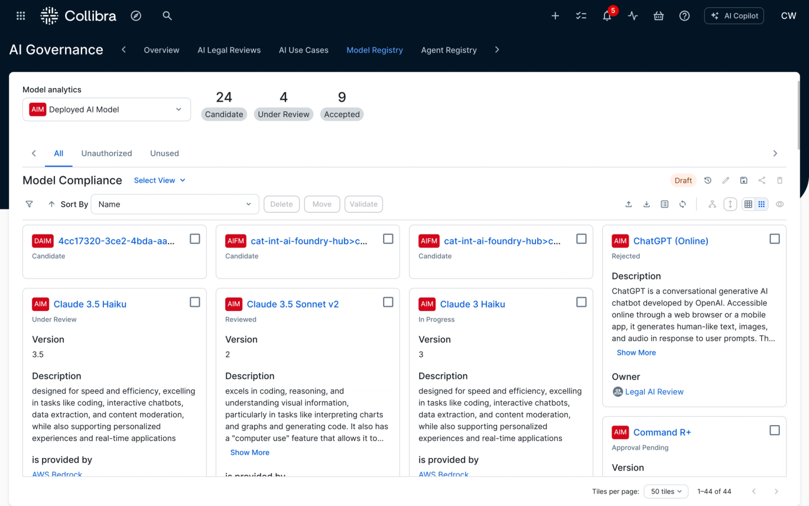Click the filter icon above the model tiles

point(29,204)
